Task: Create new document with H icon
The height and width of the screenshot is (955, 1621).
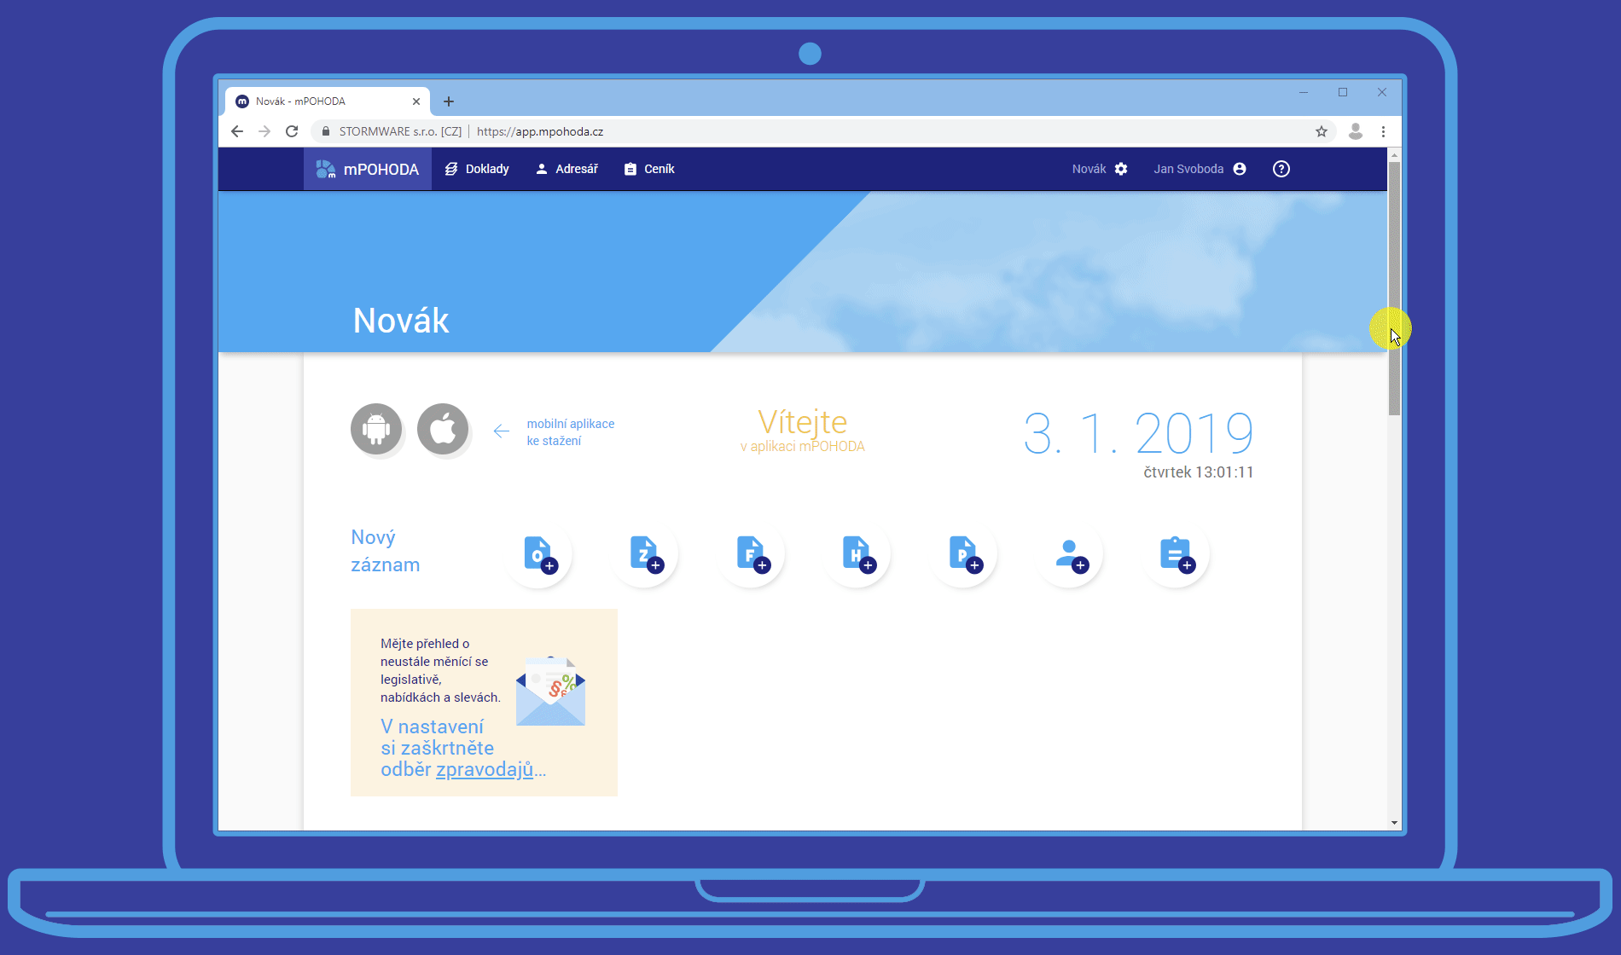Action: [x=857, y=554]
